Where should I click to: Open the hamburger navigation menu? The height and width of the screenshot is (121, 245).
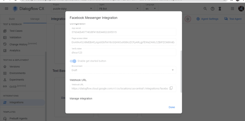tap(6, 9)
